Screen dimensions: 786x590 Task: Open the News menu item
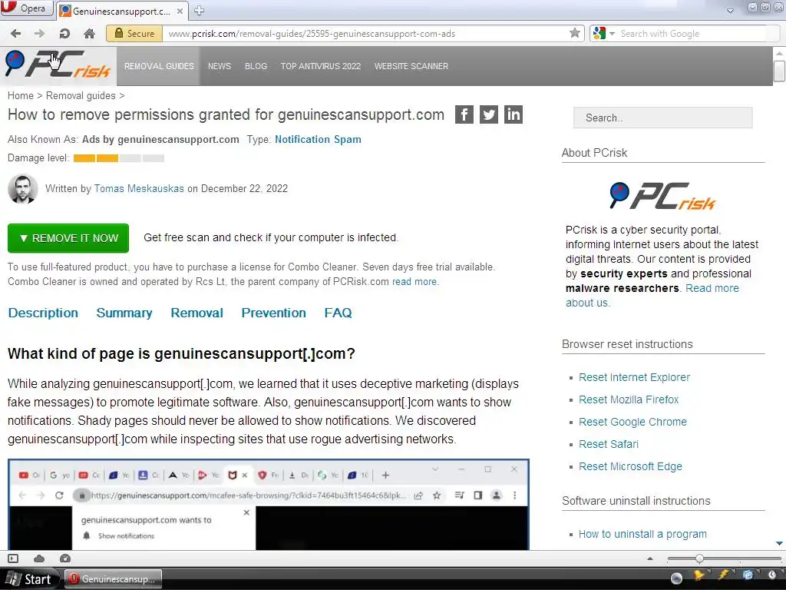(x=220, y=66)
